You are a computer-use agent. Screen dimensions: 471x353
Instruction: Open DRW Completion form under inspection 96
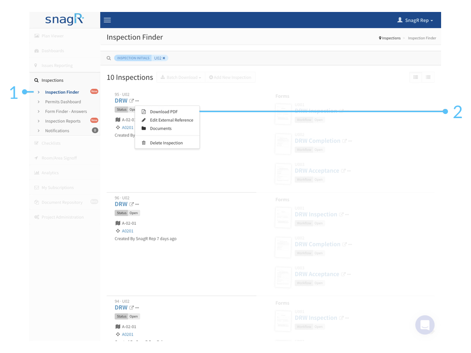pos(317,245)
